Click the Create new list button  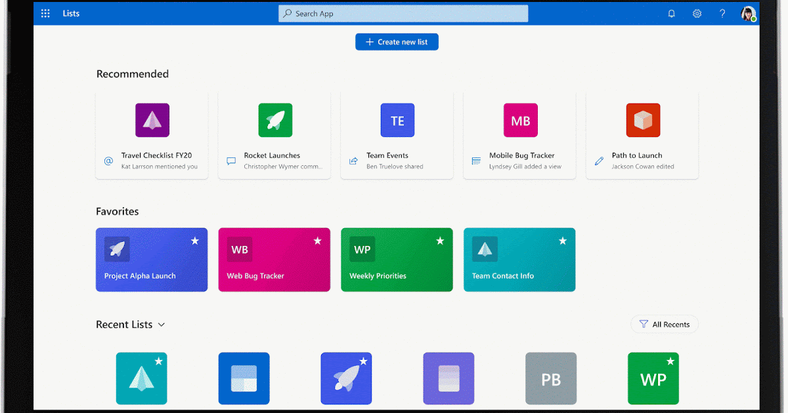click(397, 42)
